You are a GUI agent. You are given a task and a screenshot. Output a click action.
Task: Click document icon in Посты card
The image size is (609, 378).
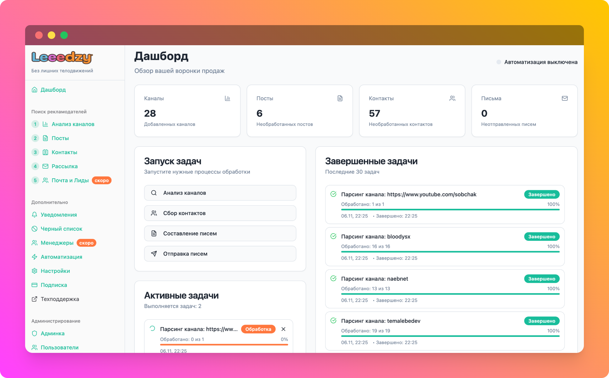pos(340,99)
